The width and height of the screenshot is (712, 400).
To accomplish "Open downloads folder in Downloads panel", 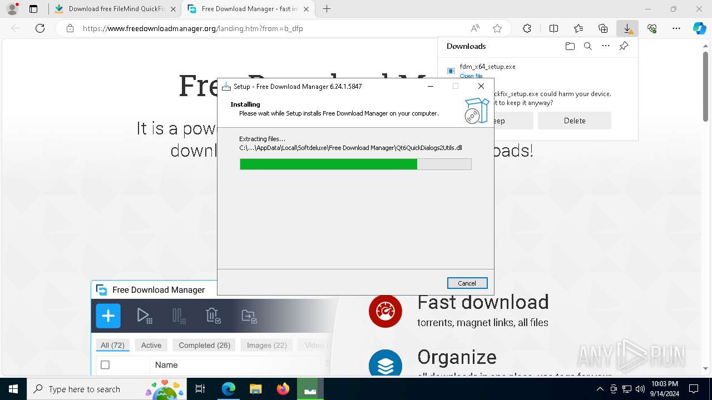I will click(x=570, y=46).
